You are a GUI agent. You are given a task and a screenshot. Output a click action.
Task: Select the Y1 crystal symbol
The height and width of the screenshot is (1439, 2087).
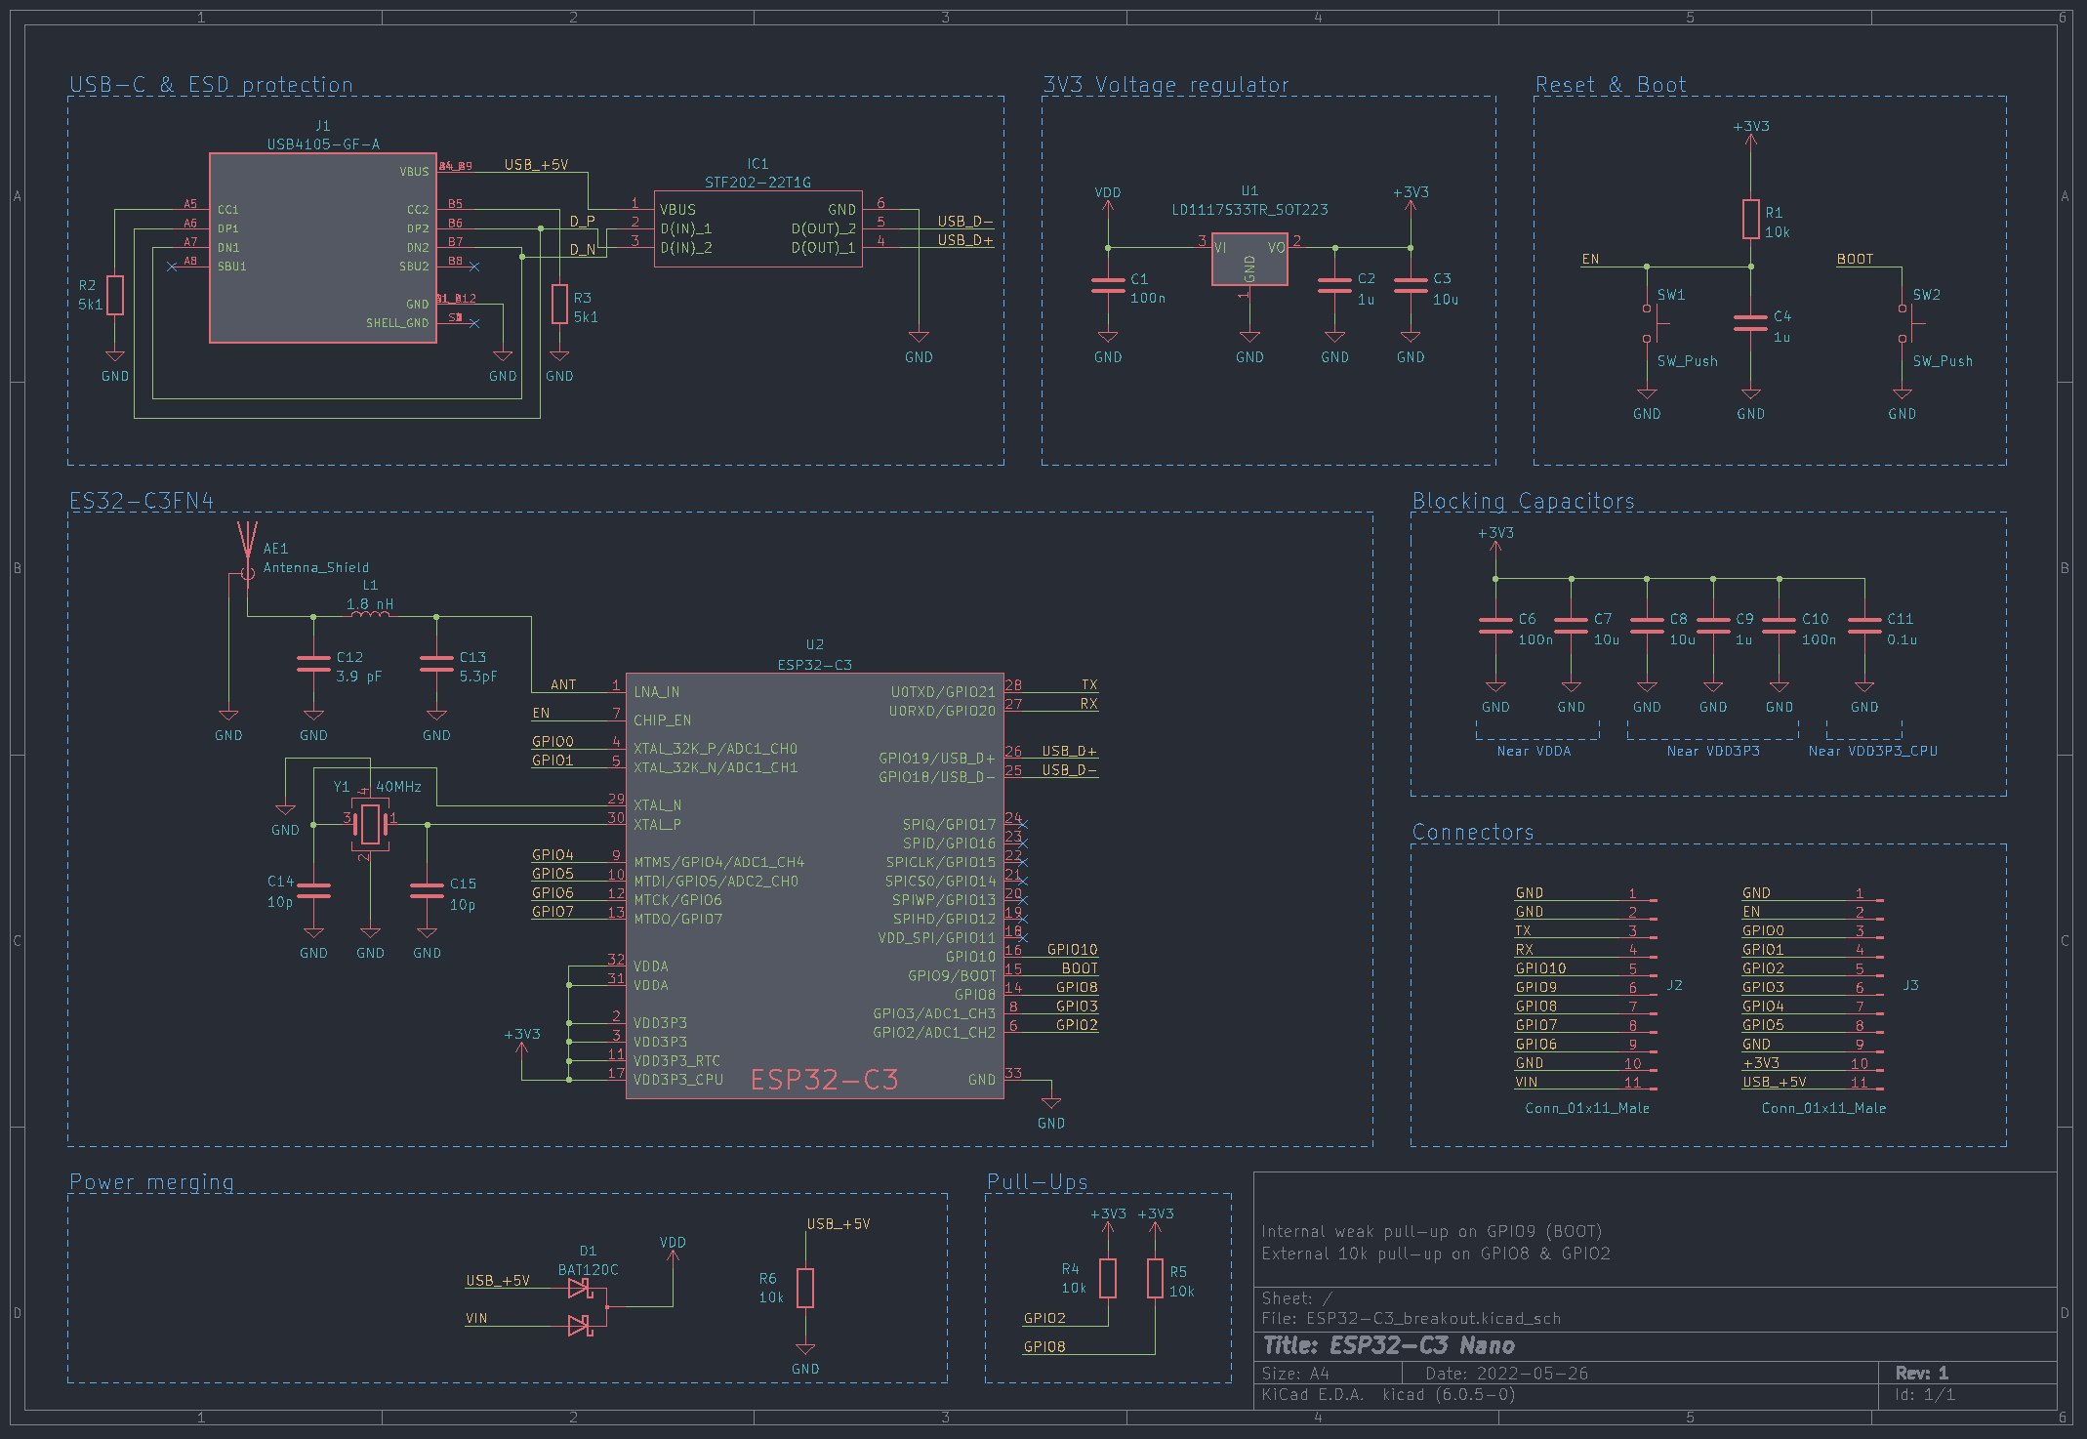click(370, 825)
